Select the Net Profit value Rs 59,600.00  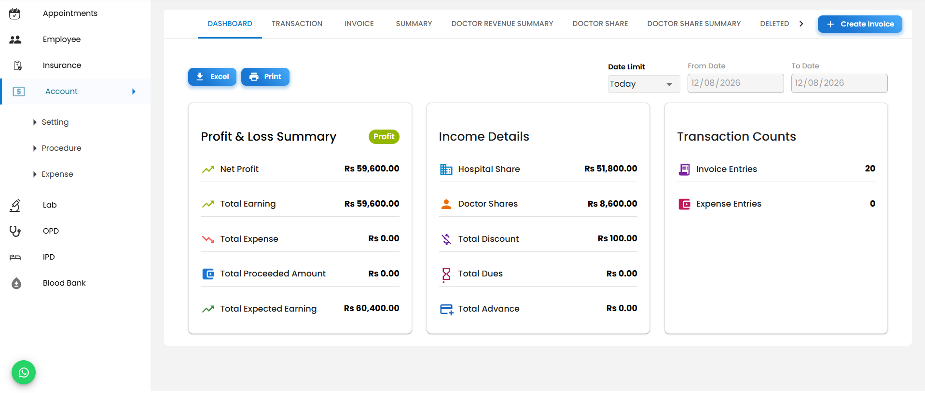(x=372, y=169)
